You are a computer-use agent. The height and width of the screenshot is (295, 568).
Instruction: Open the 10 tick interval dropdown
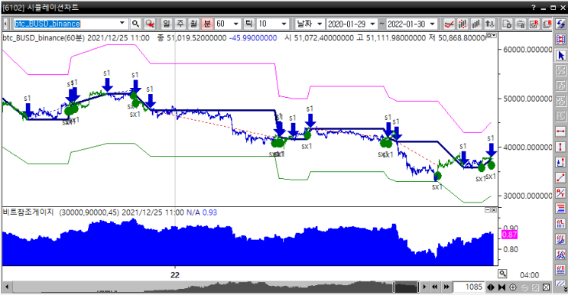click(284, 24)
